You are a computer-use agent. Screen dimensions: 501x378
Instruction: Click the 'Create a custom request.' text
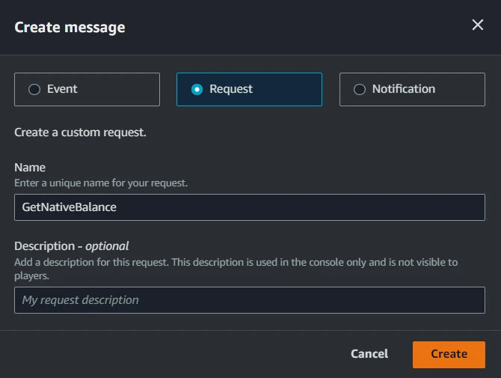click(80, 132)
